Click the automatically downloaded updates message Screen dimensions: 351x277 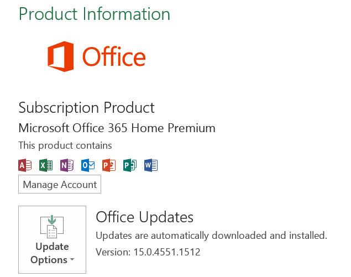pyautogui.click(x=212, y=236)
